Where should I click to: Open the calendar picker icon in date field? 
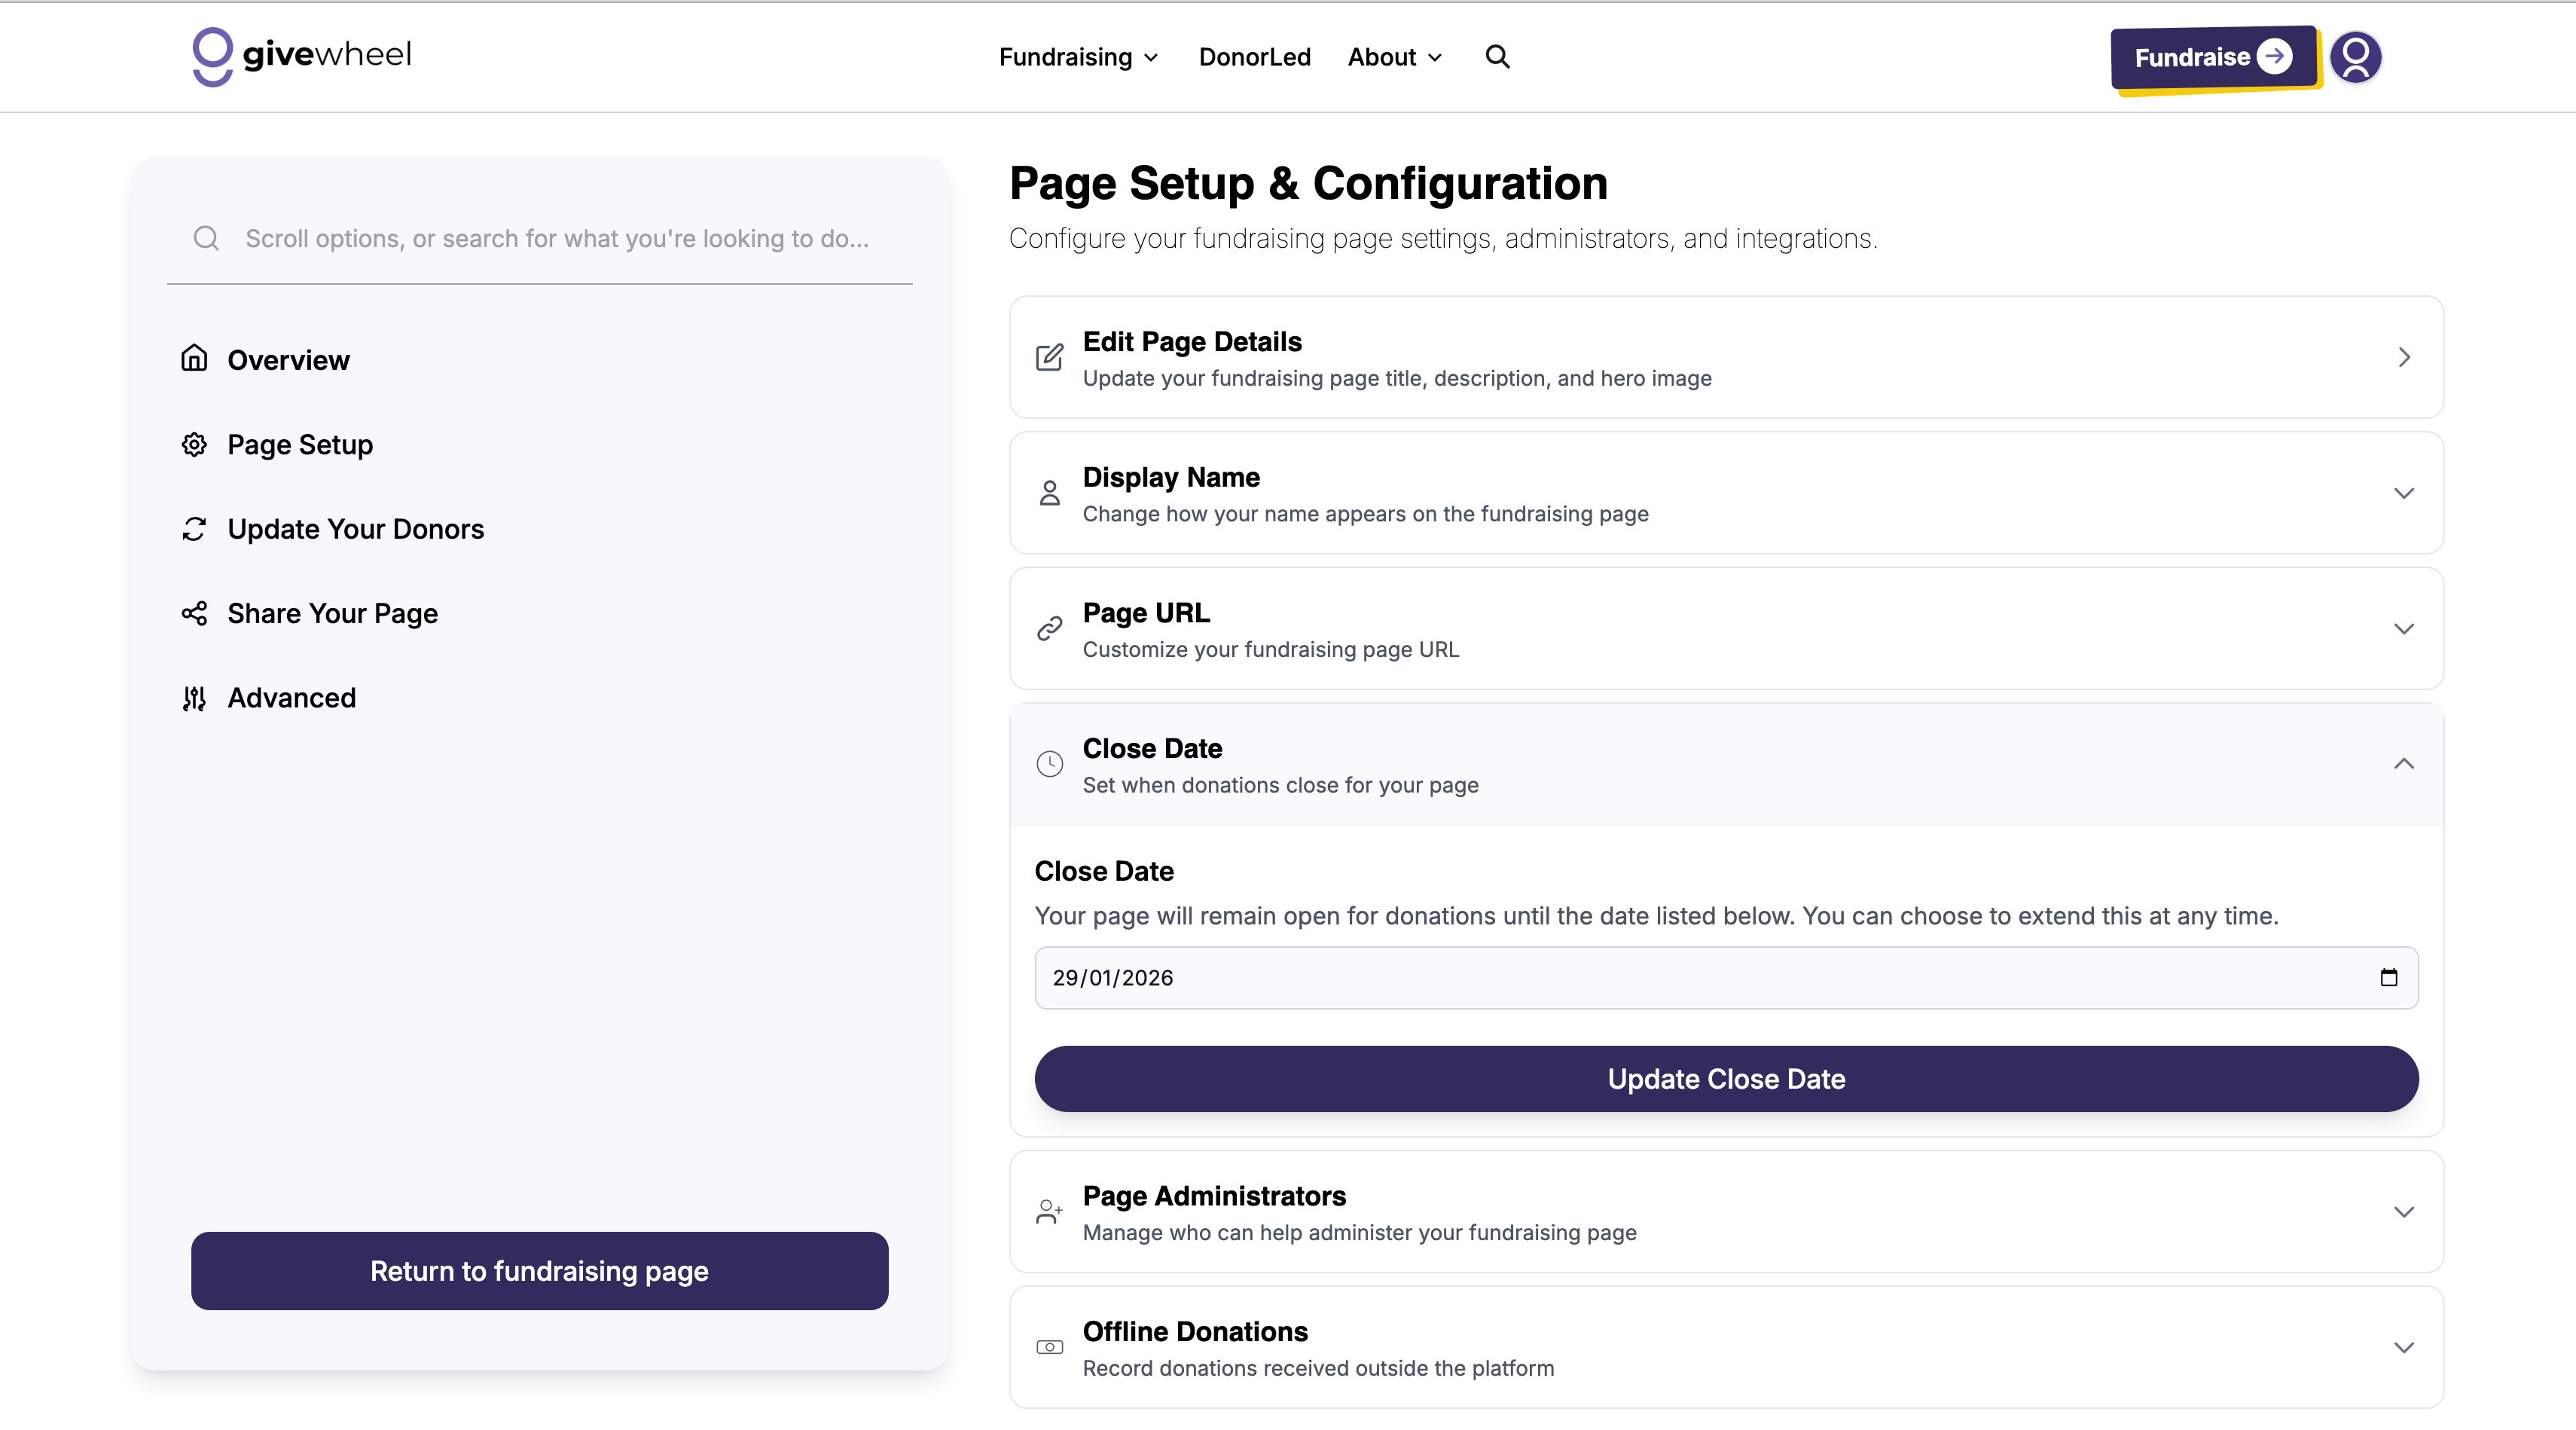2388,977
